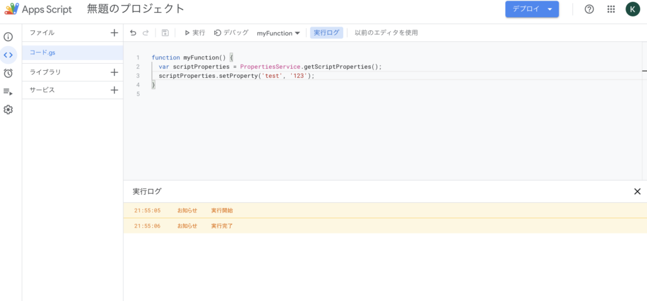Open the account avatar K
This screenshot has height=301, width=647.
point(632,9)
